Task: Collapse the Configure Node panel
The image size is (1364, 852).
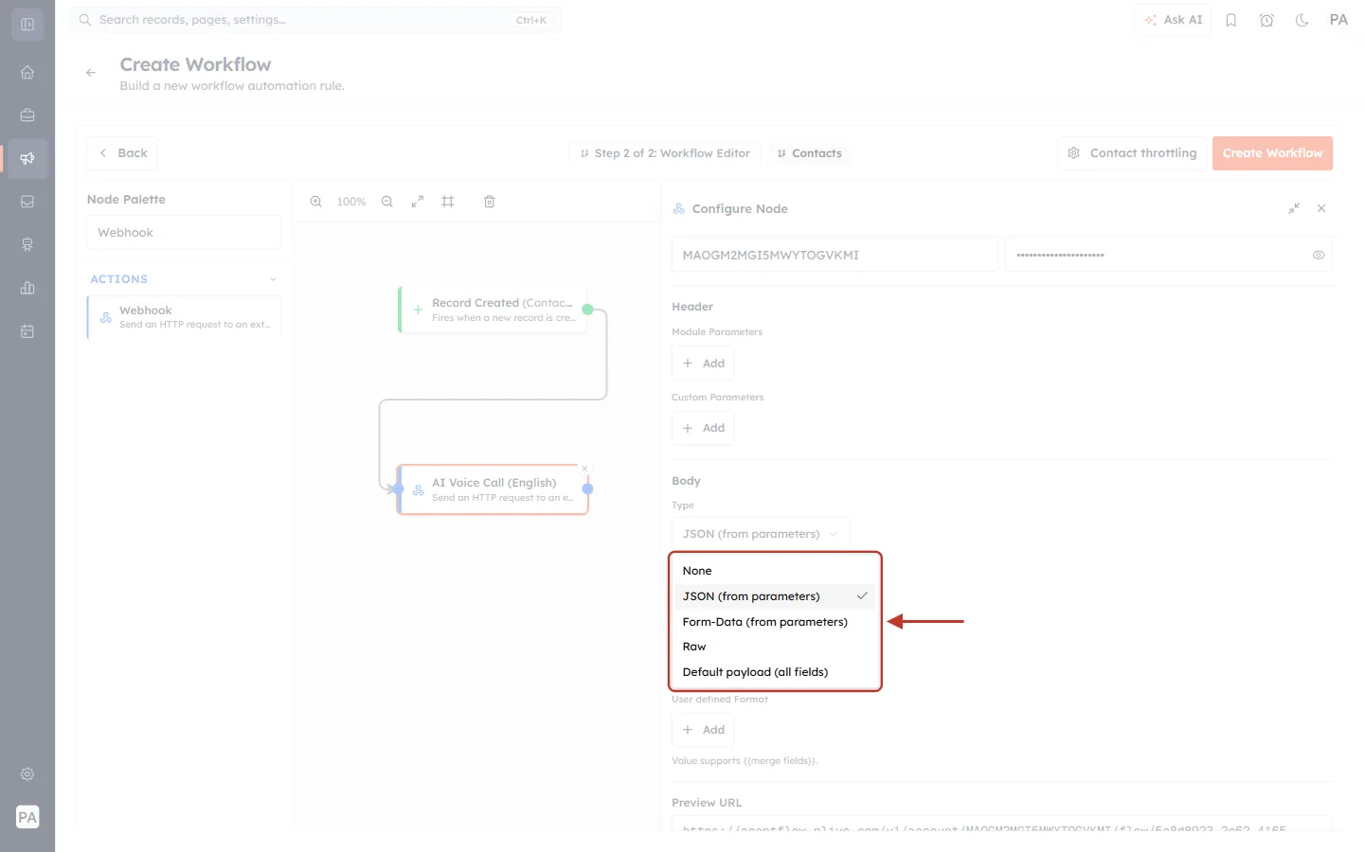Action: tap(1294, 208)
